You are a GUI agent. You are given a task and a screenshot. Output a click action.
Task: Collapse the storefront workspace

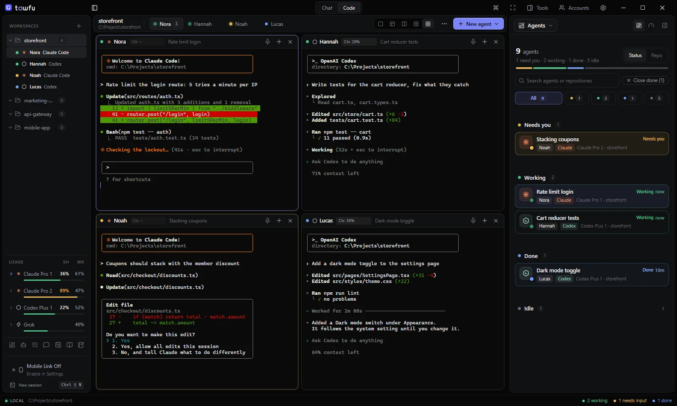(10, 41)
